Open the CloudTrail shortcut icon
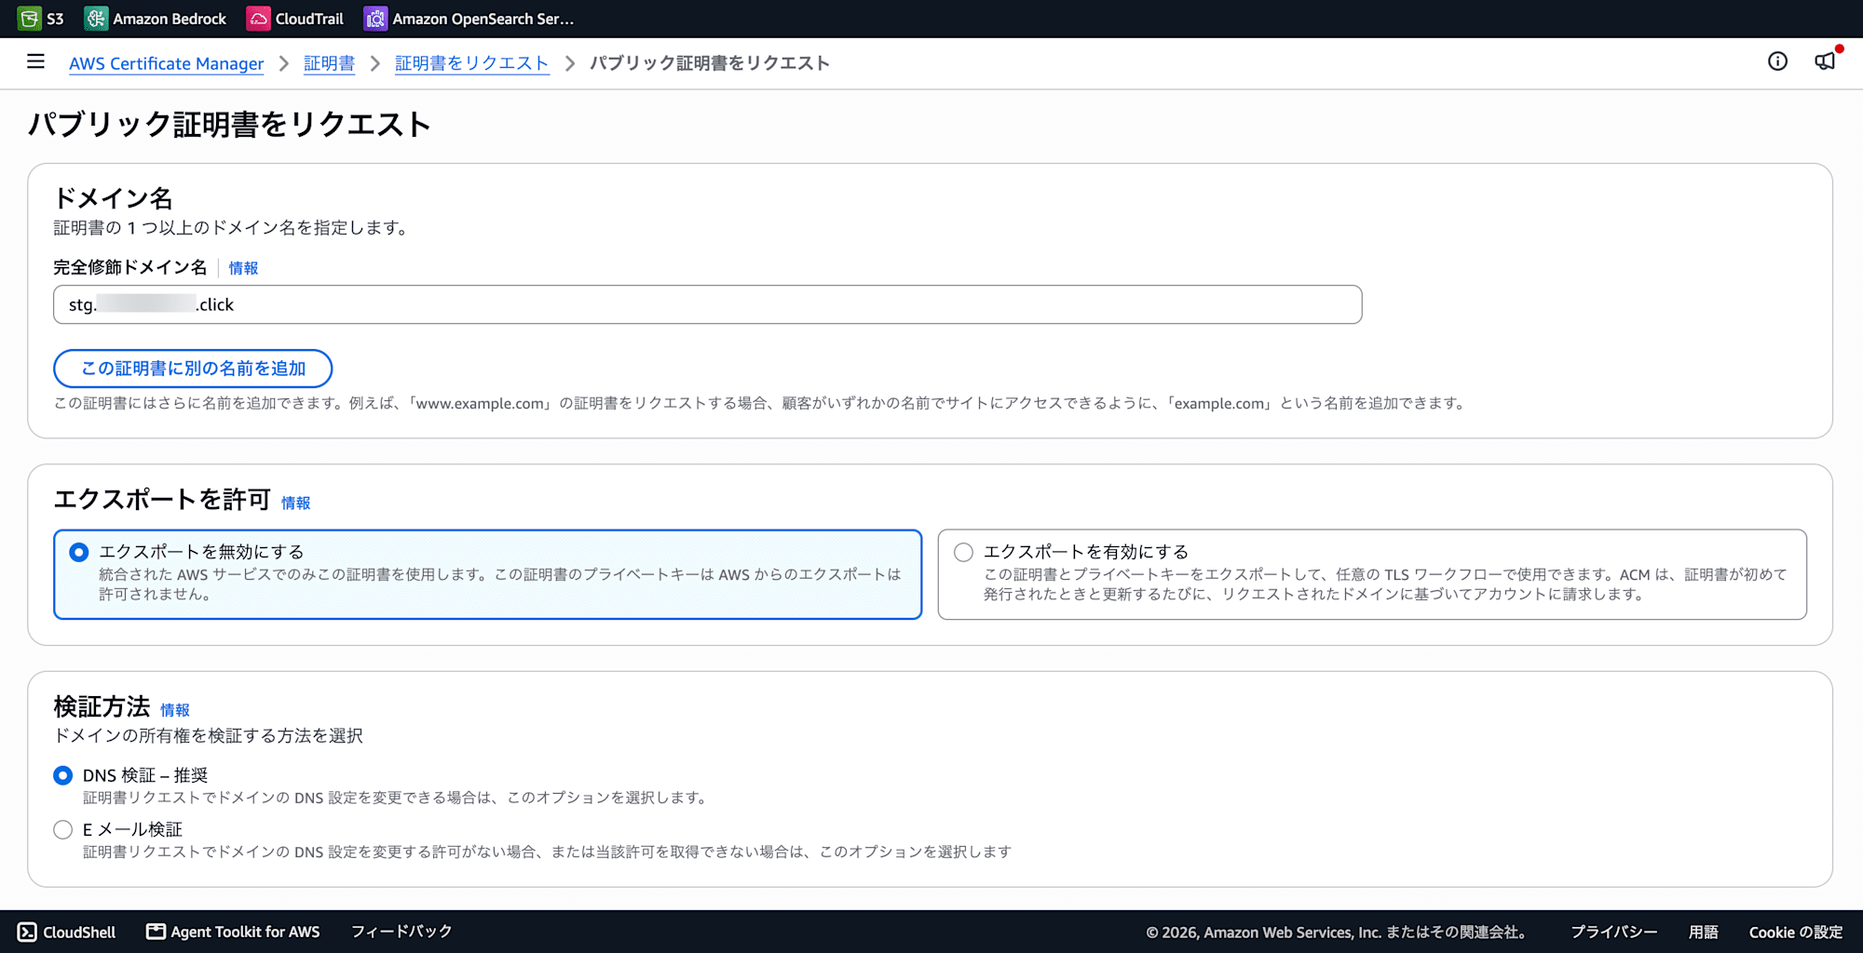The height and width of the screenshot is (953, 1863). pyautogui.click(x=258, y=19)
